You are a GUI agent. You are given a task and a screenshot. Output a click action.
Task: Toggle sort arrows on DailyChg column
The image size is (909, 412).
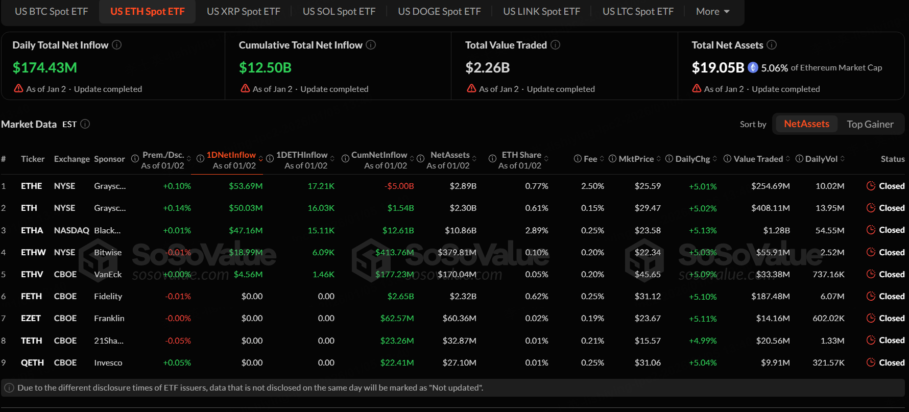pos(715,159)
